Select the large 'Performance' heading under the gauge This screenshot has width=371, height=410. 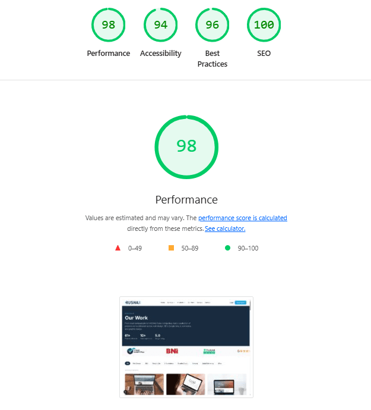coord(186,200)
